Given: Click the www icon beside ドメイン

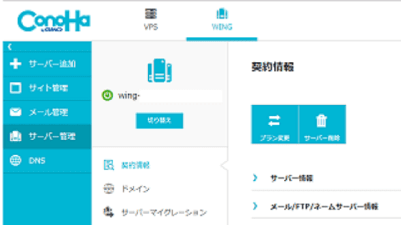Looking at the screenshot, I should tap(109, 189).
